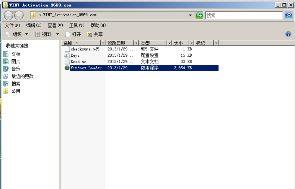Sort by the 大小 column header
The width and height of the screenshot is (295, 189).
(181, 43)
